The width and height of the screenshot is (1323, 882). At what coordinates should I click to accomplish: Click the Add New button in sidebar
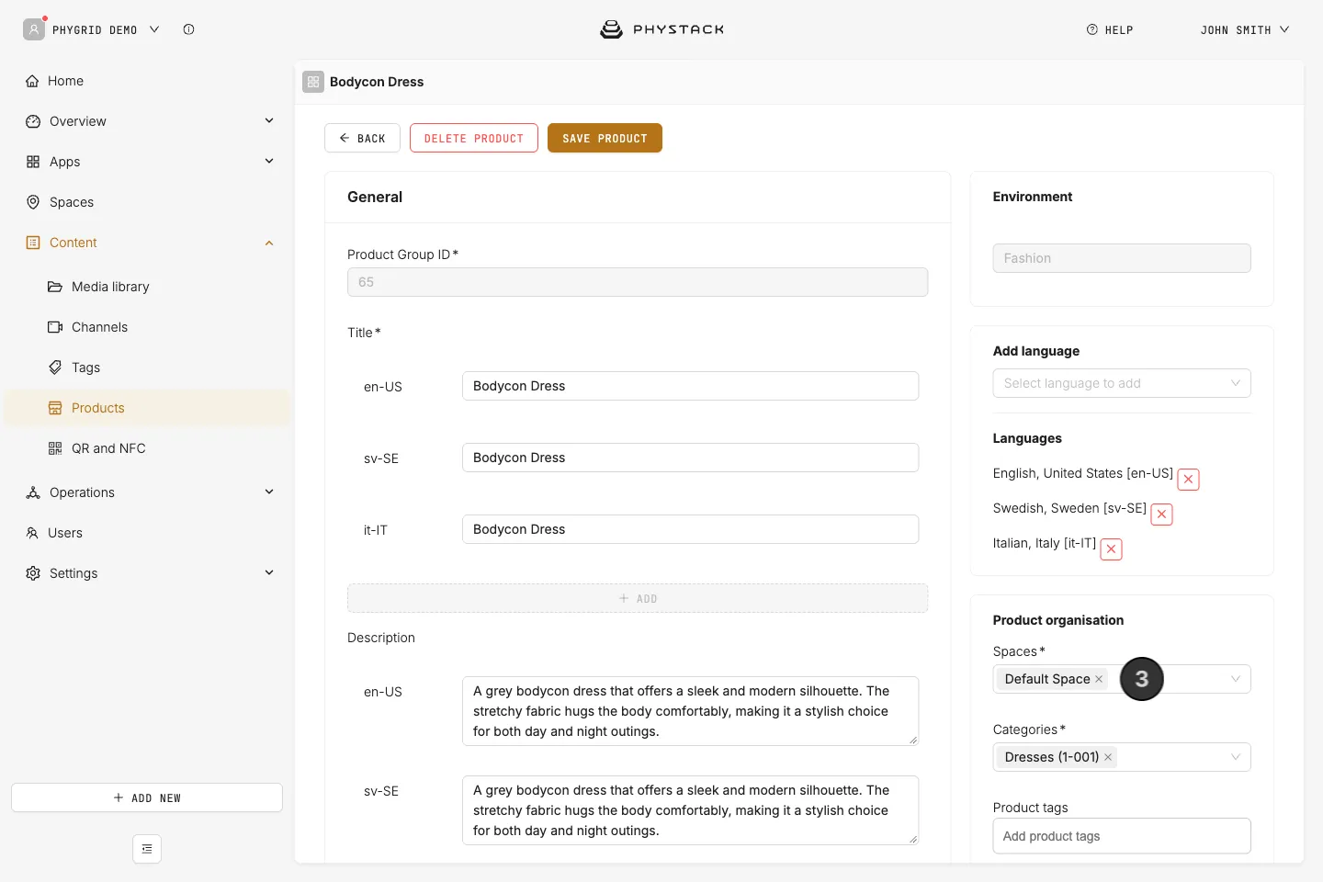pyautogui.click(x=147, y=797)
